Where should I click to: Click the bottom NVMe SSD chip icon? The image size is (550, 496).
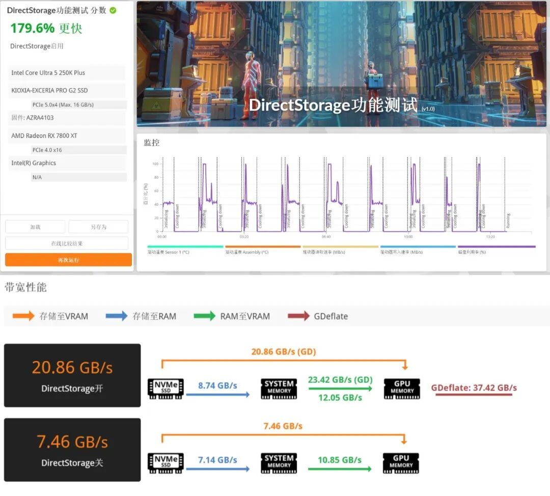pyautogui.click(x=166, y=463)
